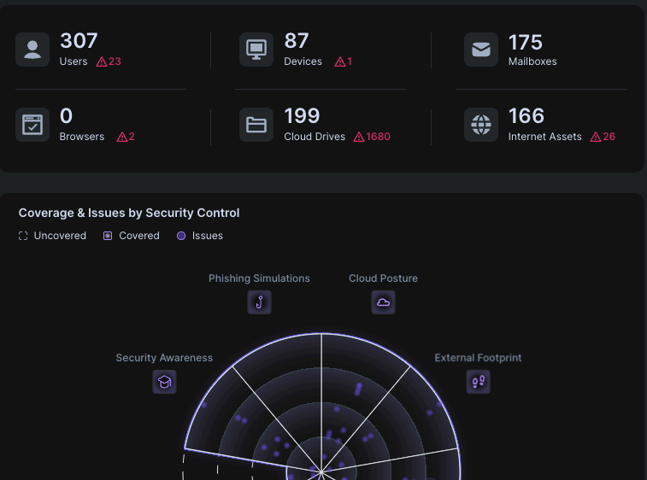Screen dimensions: 647x480
Task: Select the Security Awareness graduation cap icon
Action: coord(164,382)
